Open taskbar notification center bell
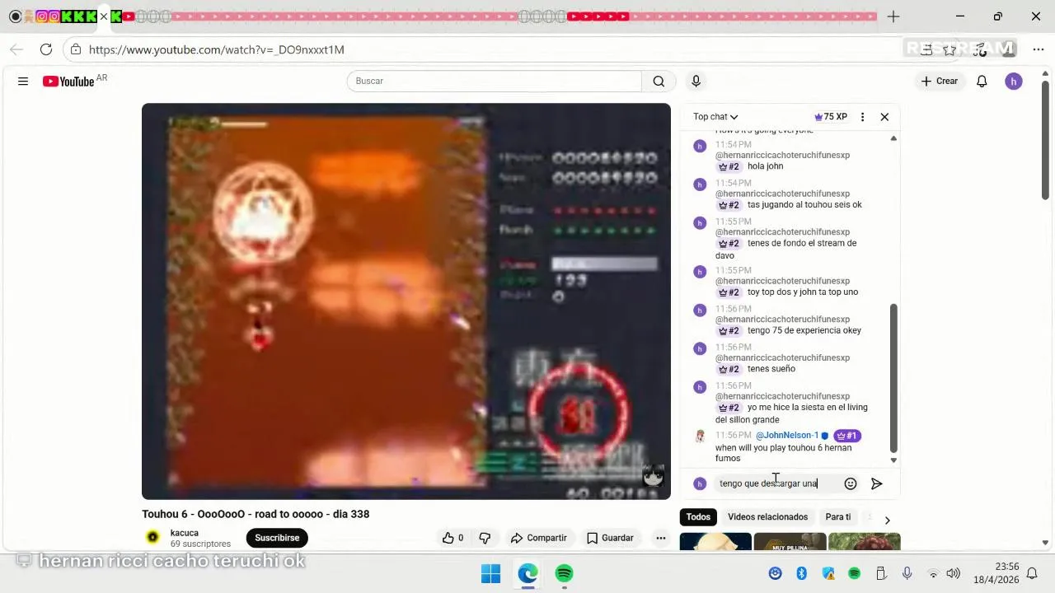Viewport: 1055px width, 593px height. click(1032, 573)
